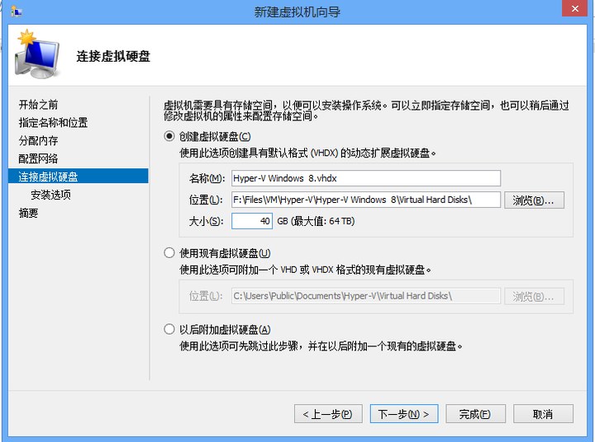Click the 完成 finish button
The height and width of the screenshot is (442, 595).
pos(475,414)
